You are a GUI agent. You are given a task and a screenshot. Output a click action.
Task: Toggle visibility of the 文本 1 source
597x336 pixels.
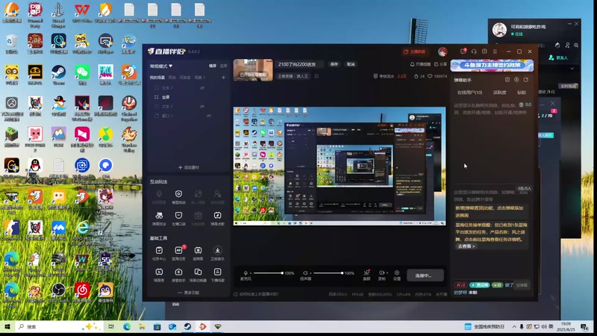coord(202,106)
